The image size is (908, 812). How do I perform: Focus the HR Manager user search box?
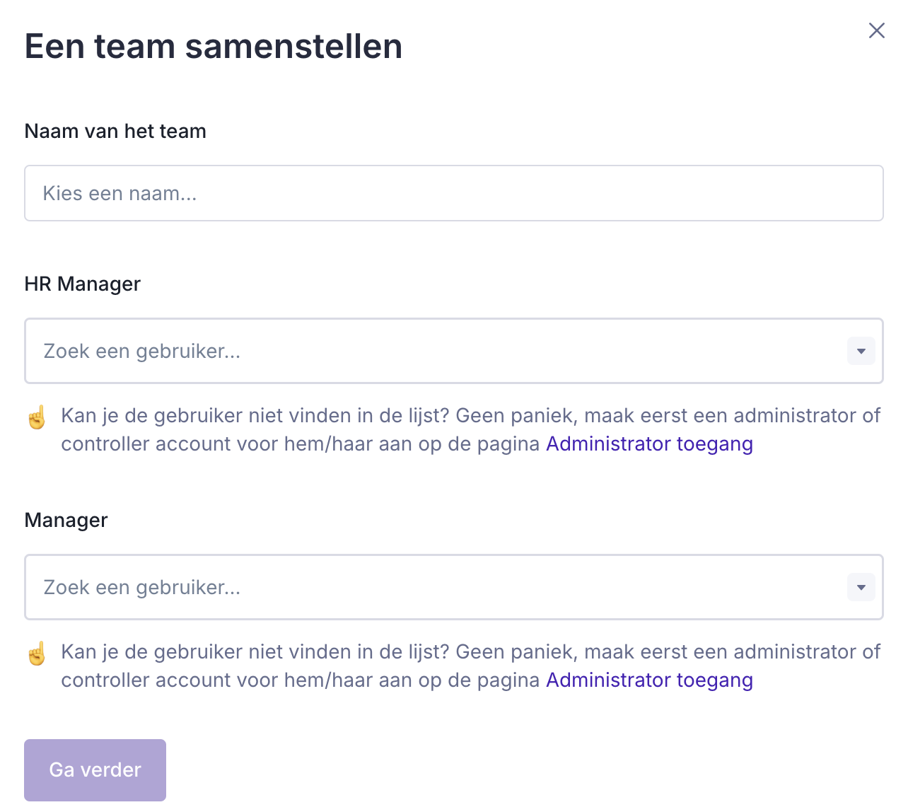(431, 351)
